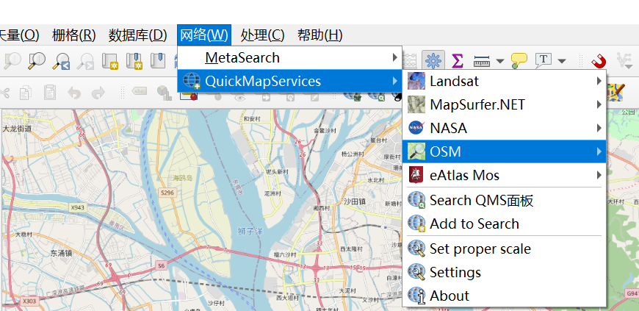Open the Processing Toolbox gear icon
The image size is (639, 311).
433,61
